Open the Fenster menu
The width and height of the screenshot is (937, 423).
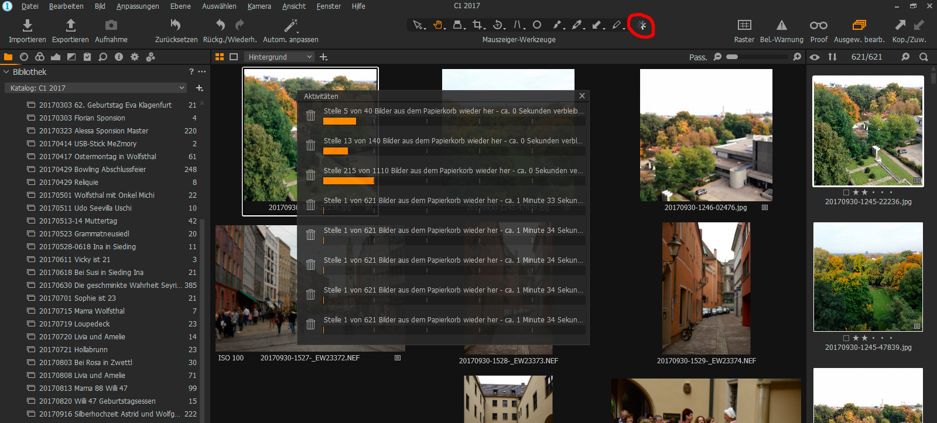[x=329, y=6]
